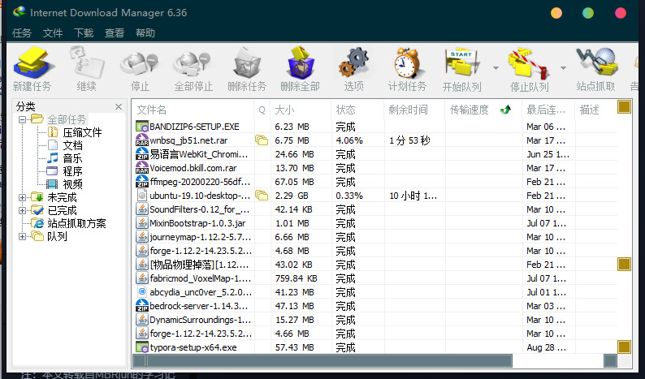
Task: Open 计划任务 alarm clock icon
Action: (407, 62)
